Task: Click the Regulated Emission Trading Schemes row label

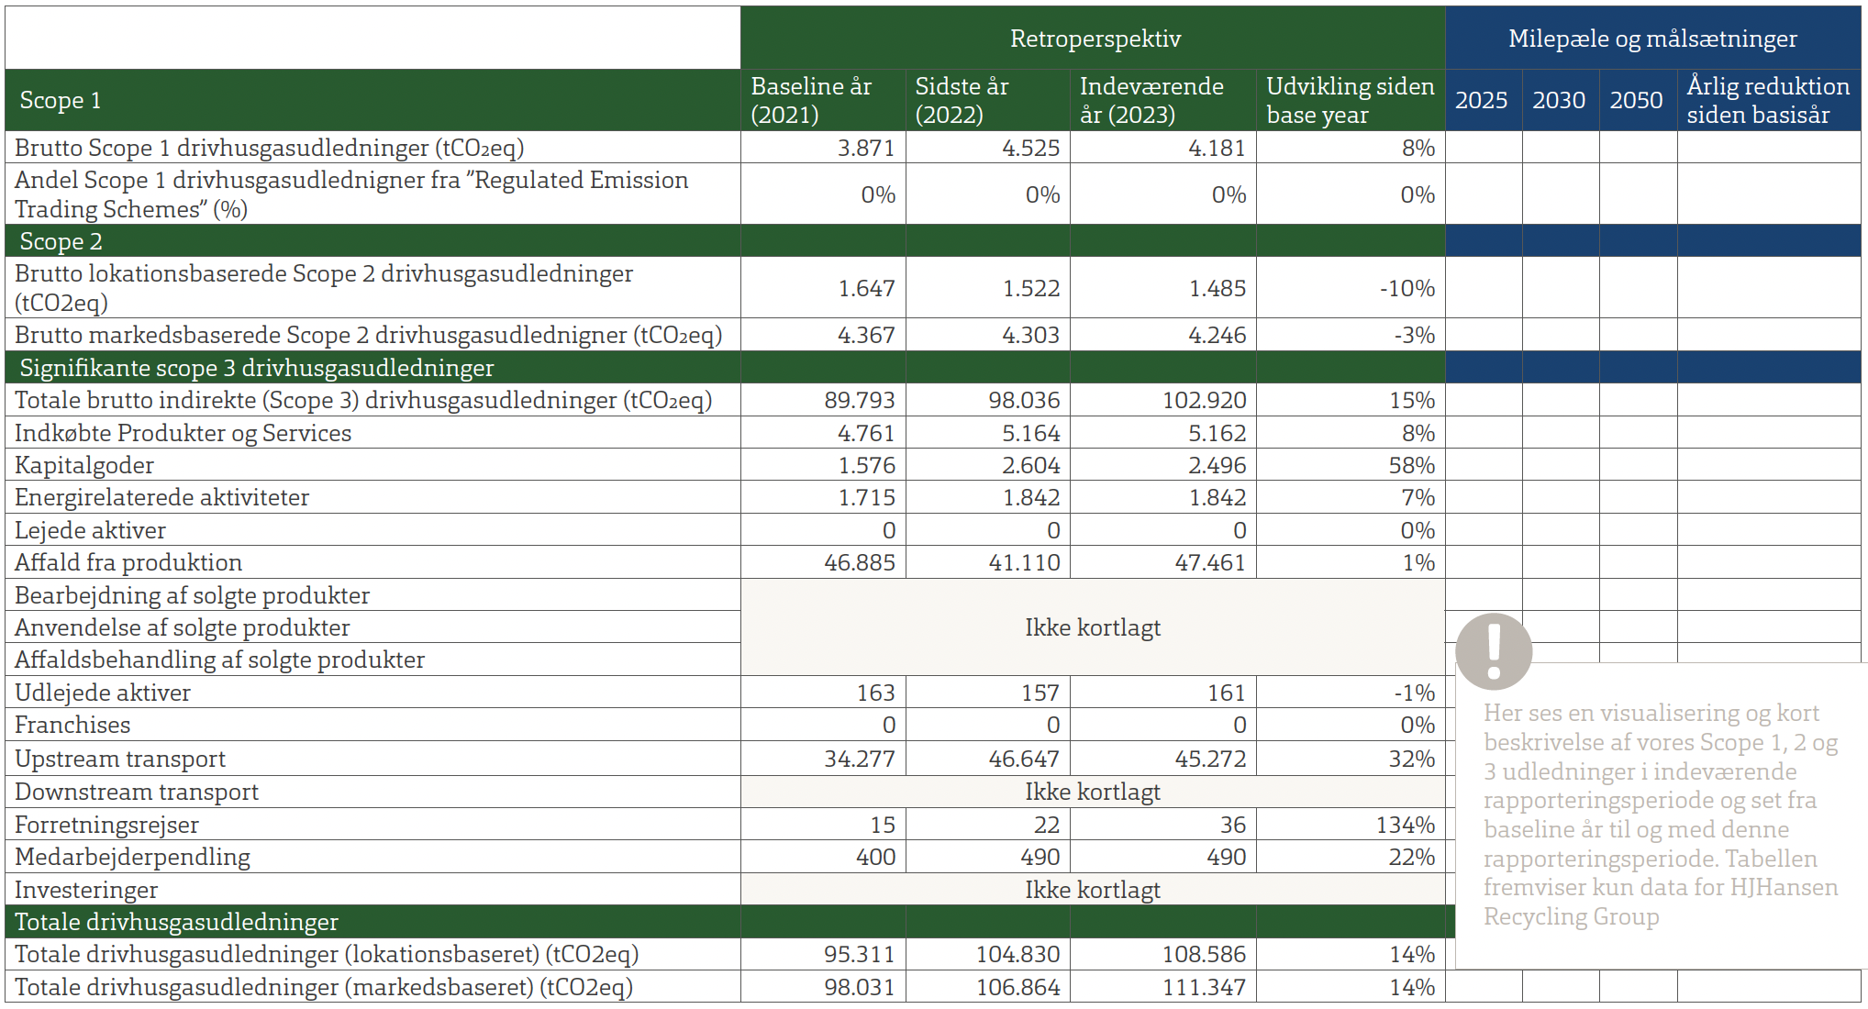Action: (351, 194)
